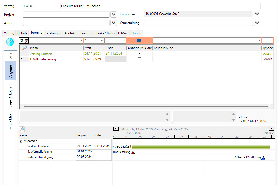This screenshot has width=278, height=185.
Task: Open the Leistungen tab
Action: 53,33
